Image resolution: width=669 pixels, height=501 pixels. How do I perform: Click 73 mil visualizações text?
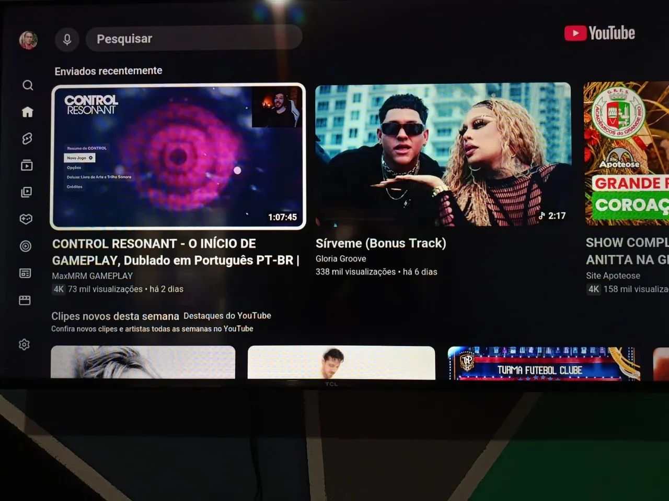(x=105, y=289)
